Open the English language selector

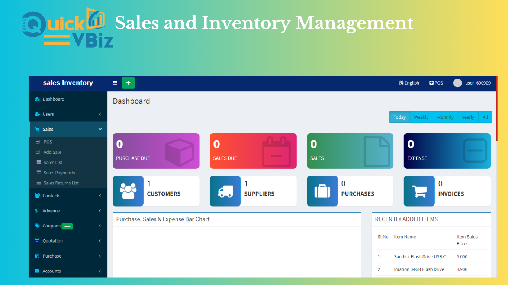409,83
